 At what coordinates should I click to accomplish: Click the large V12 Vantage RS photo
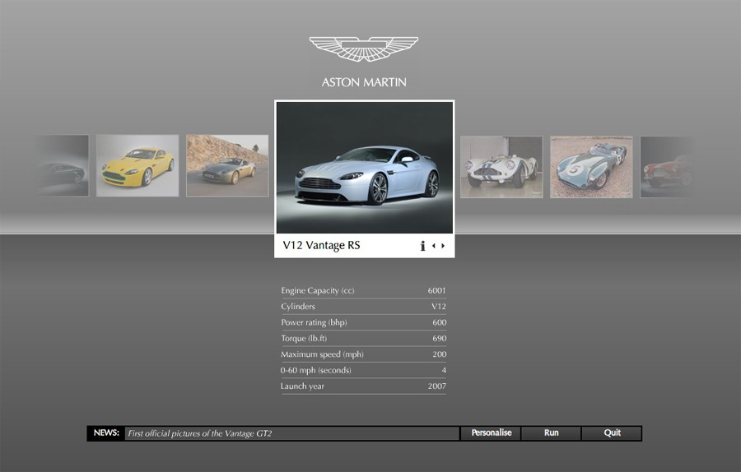(364, 168)
